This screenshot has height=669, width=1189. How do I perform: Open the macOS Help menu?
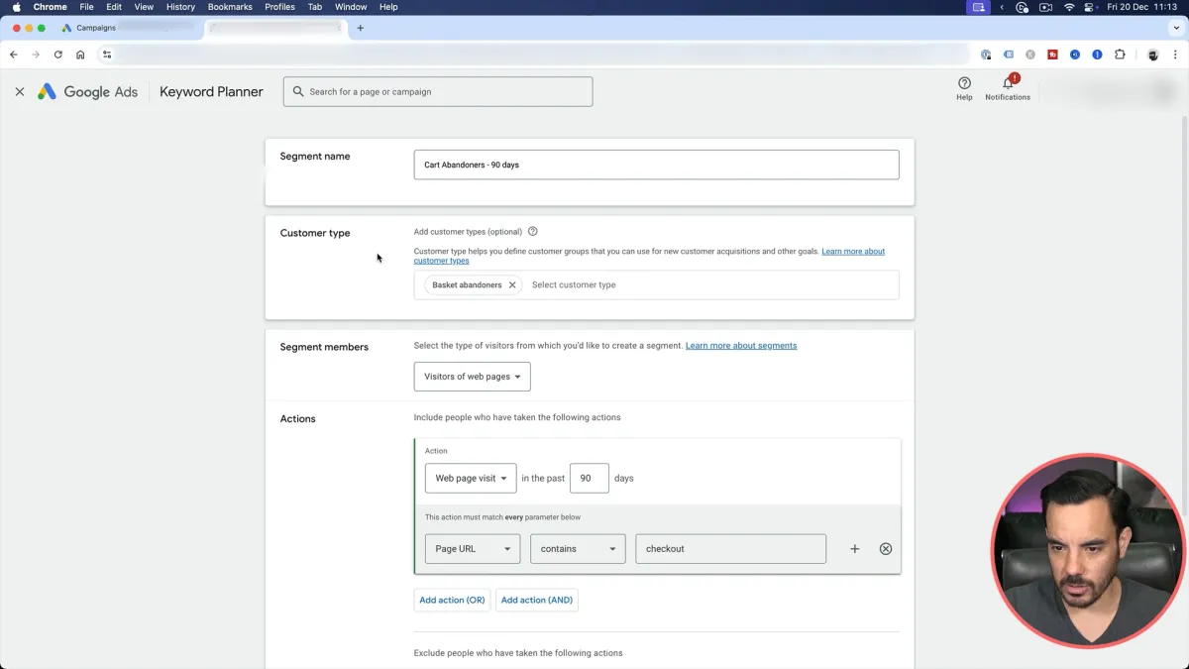pyautogui.click(x=388, y=7)
